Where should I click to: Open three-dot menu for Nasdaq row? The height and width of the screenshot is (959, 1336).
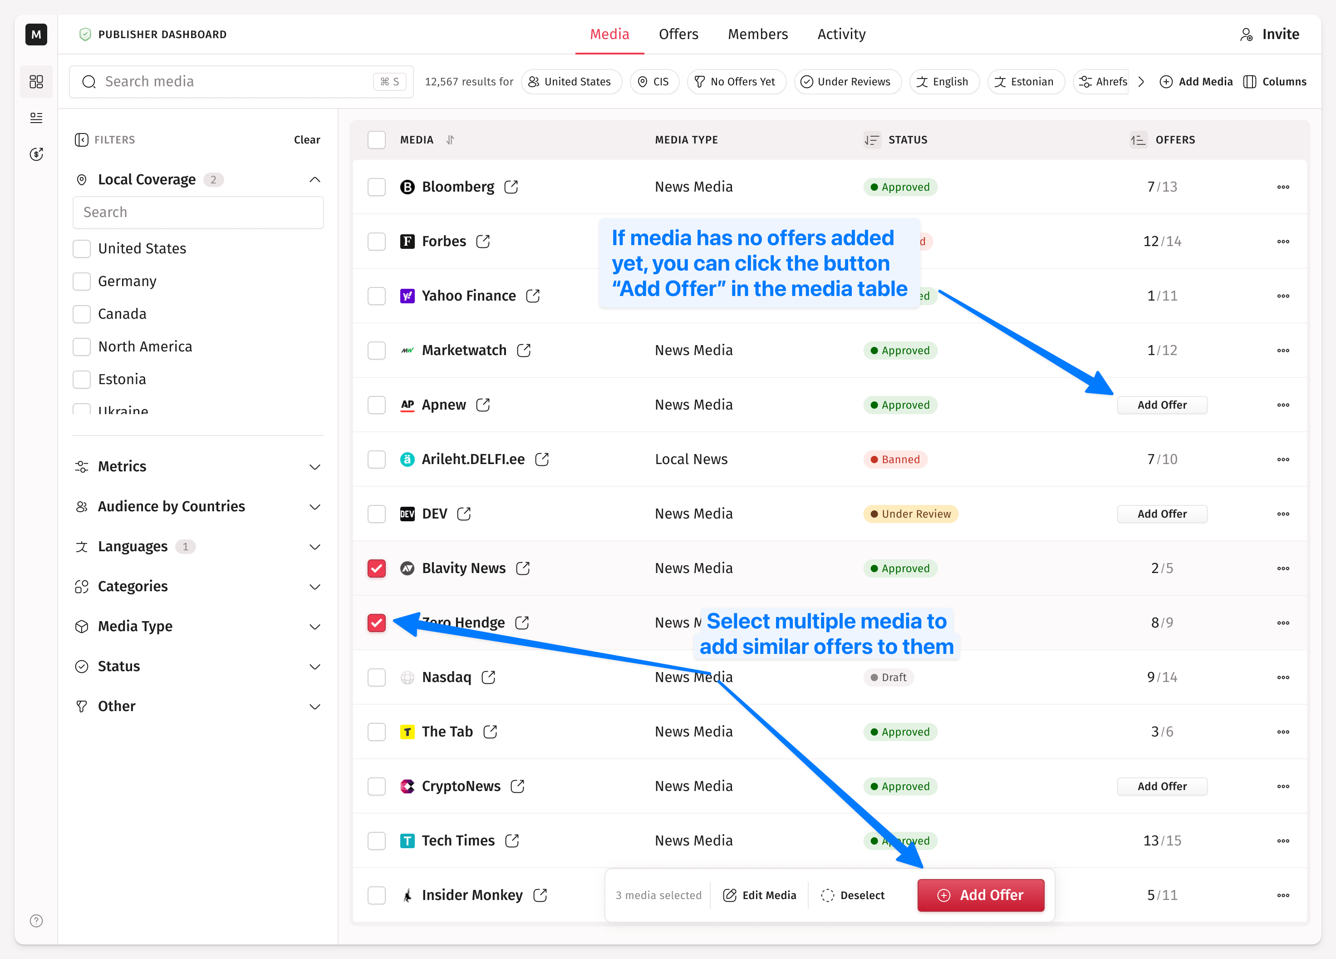pos(1283,677)
